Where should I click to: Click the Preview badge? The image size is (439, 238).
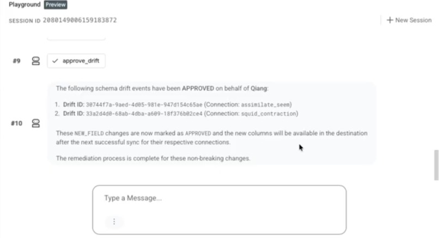pyautogui.click(x=56, y=5)
